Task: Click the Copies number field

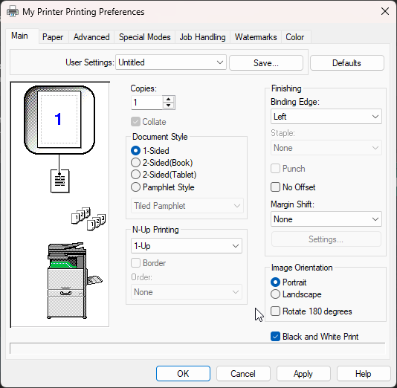Action: point(147,103)
